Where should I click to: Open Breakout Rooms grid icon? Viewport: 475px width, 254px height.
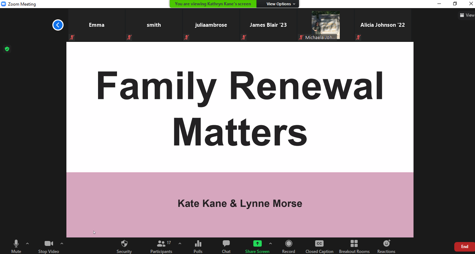coord(354,243)
